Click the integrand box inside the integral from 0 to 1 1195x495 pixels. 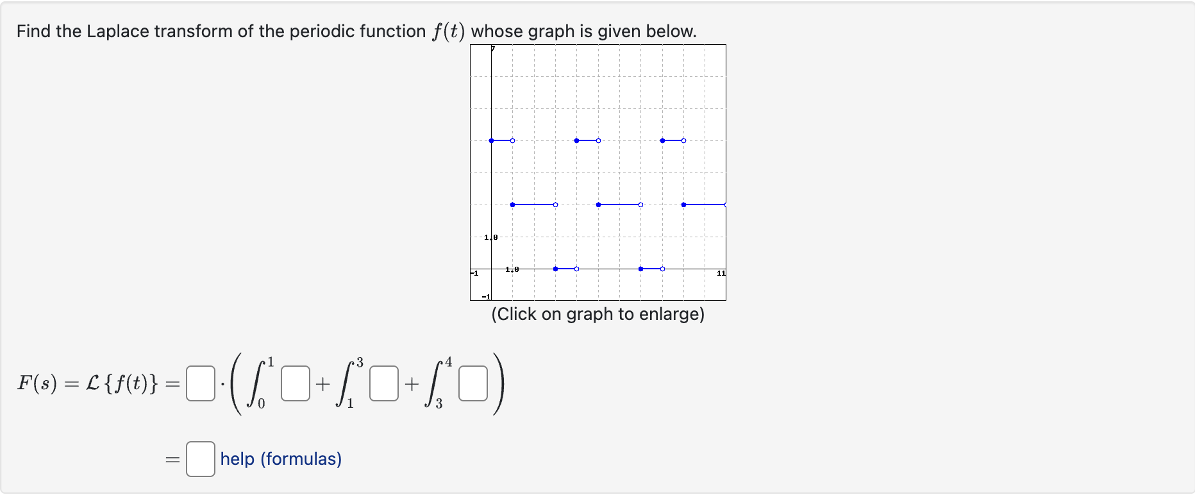coord(294,383)
